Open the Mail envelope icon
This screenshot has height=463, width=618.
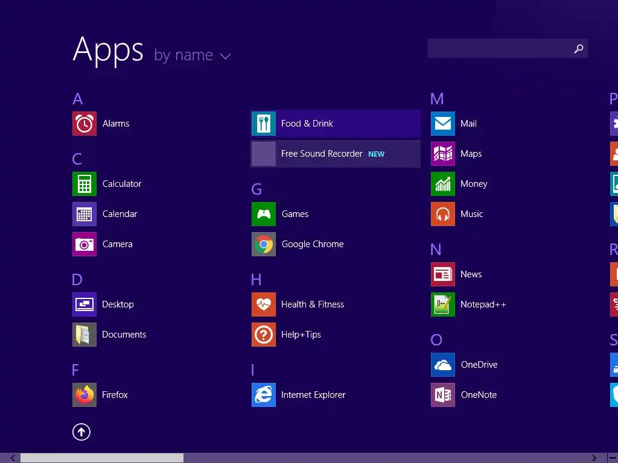(443, 124)
